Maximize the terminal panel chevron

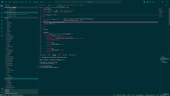coord(166,55)
